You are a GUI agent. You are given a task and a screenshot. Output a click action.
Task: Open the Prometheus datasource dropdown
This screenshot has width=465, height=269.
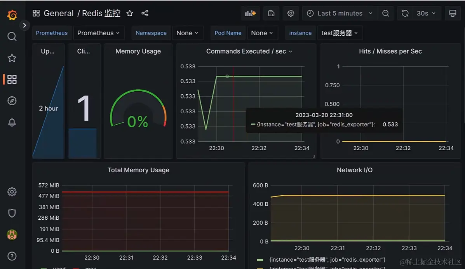pos(98,33)
